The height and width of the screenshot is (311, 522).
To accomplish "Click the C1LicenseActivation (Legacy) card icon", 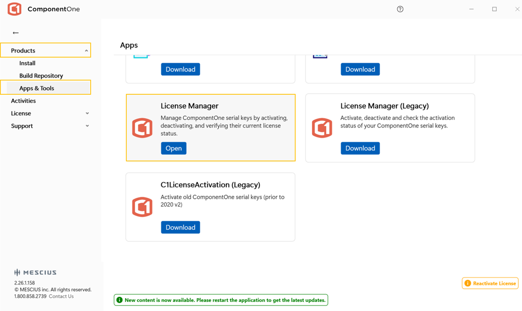I will [x=142, y=207].
